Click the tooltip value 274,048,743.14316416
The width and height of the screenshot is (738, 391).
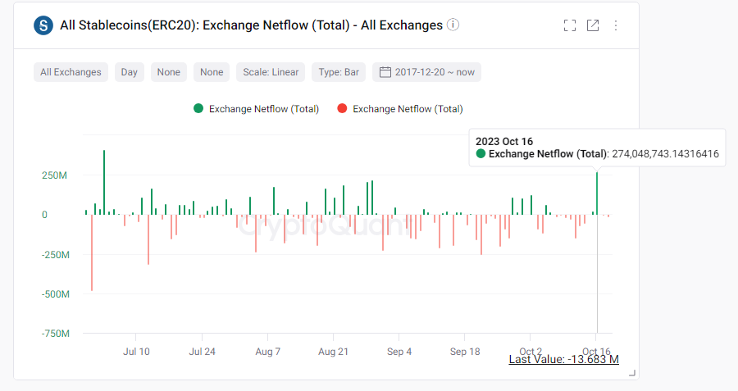(666, 154)
